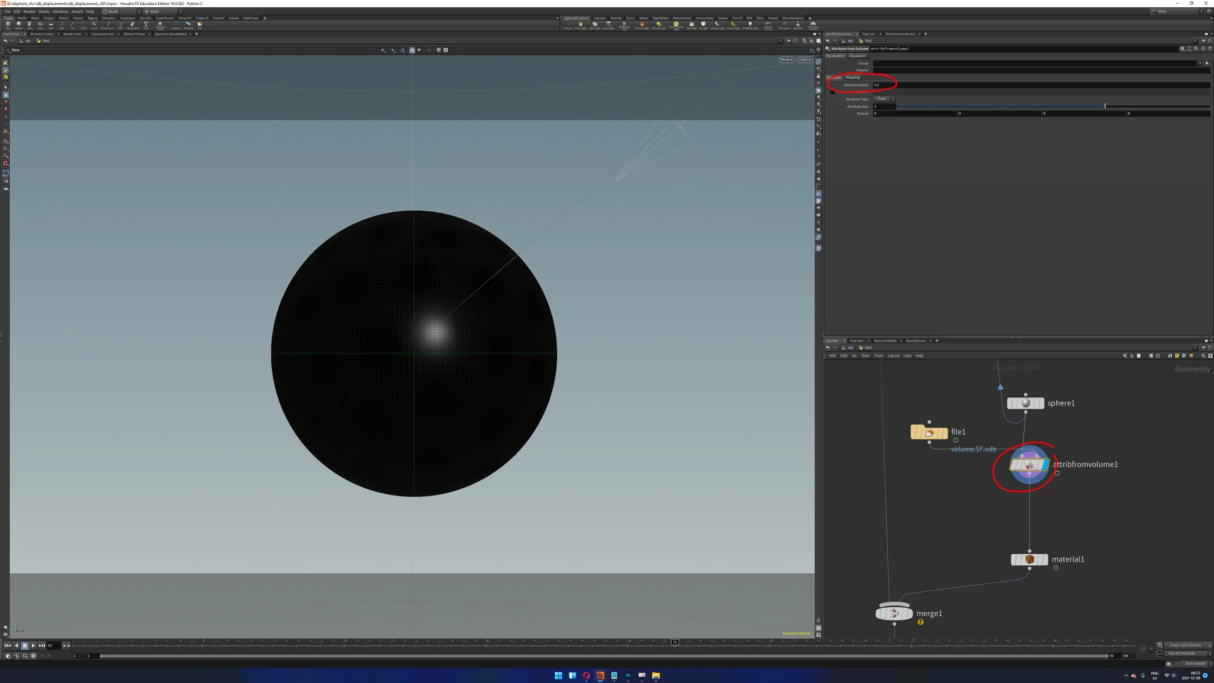Viewport: 1214px width, 683px height.
Task: Click the Visualizers tab
Action: [857, 56]
